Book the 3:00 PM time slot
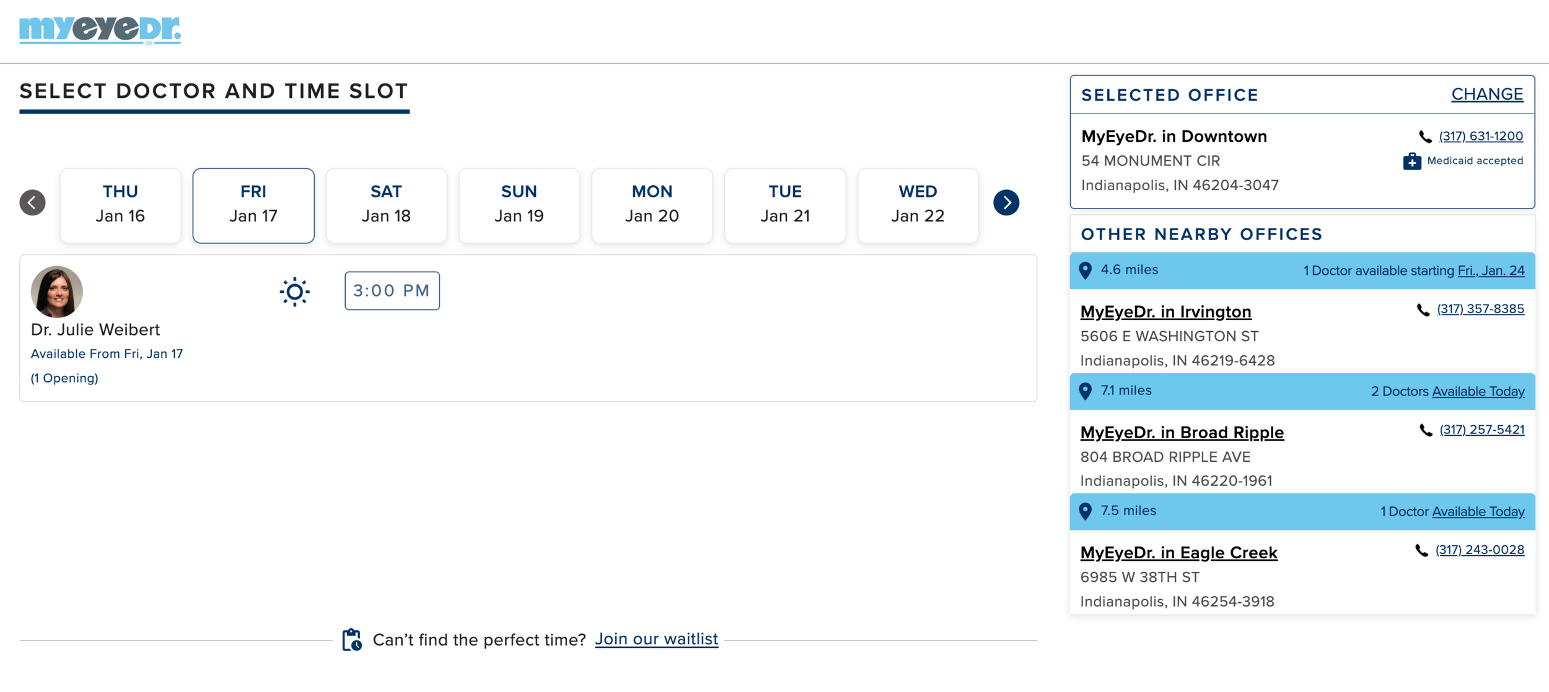This screenshot has height=692, width=1549. 392,291
